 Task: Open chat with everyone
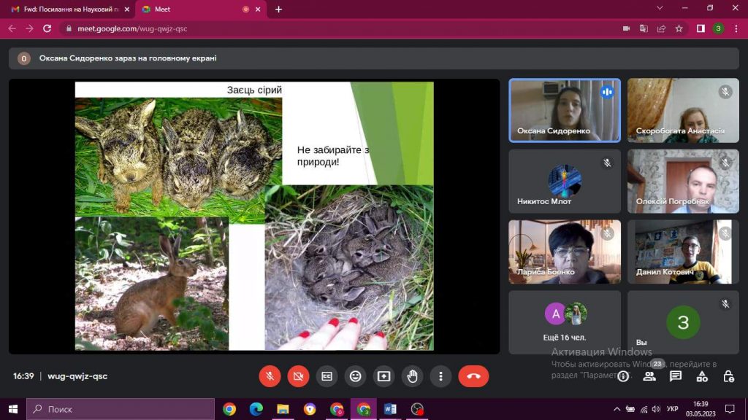pyautogui.click(x=676, y=377)
